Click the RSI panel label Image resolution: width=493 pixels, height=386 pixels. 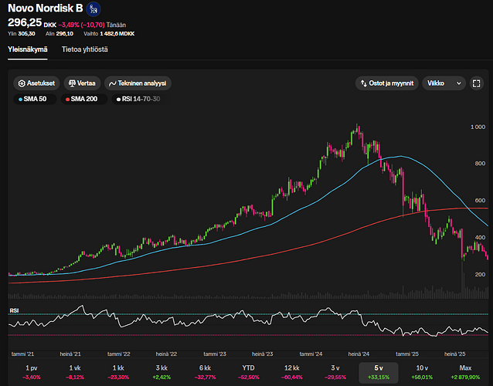click(14, 310)
